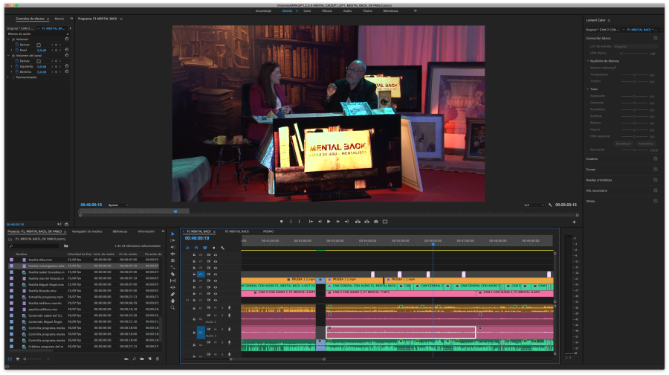Toggle Ruedas cromáticas checkbox
669x375 pixels.
click(656, 180)
